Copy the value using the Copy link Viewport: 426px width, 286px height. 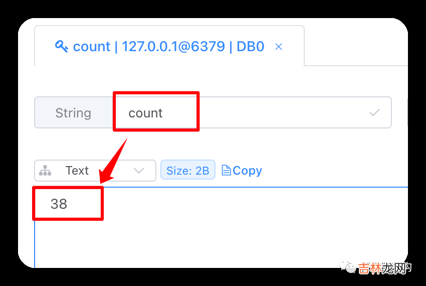pyautogui.click(x=242, y=171)
